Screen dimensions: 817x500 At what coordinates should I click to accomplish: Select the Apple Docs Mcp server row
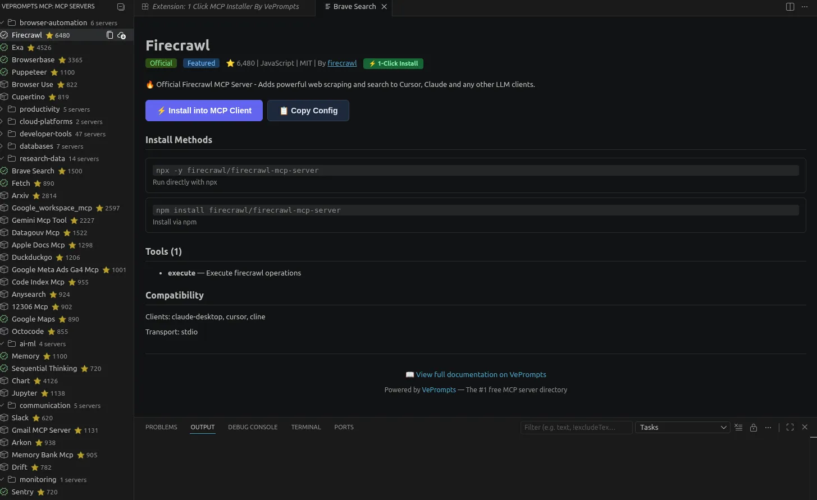pos(67,245)
